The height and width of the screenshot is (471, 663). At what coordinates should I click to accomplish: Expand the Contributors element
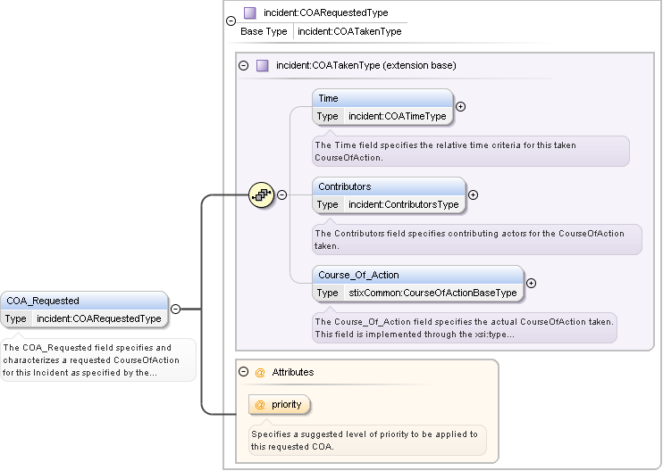[474, 194]
